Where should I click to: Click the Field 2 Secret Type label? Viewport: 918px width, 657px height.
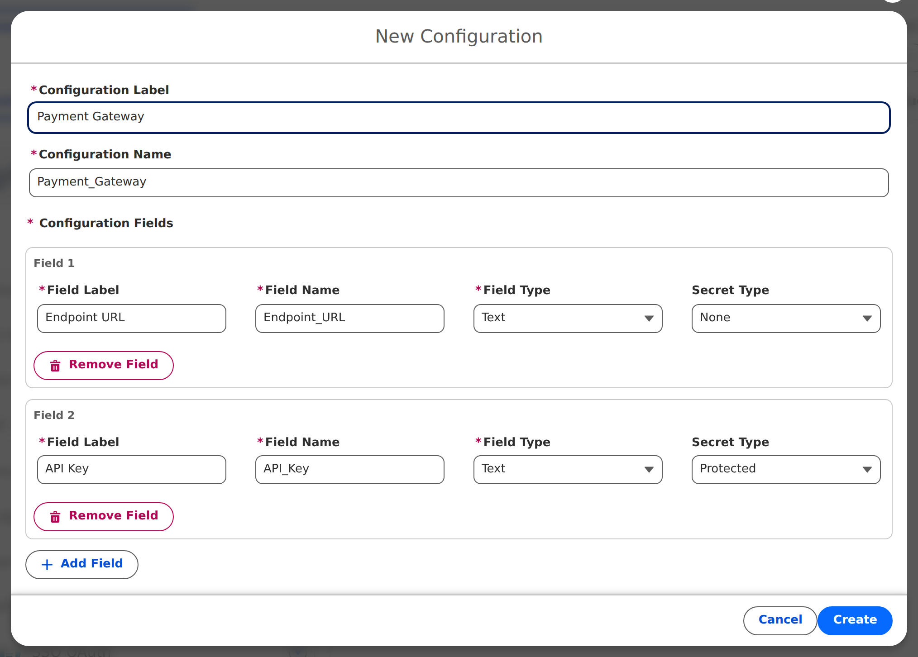(730, 442)
